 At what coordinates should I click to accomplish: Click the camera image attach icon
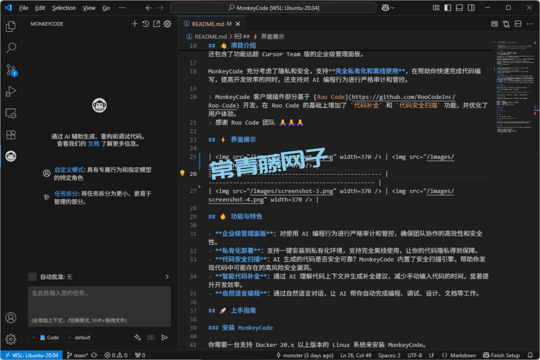pyautogui.click(x=151, y=337)
